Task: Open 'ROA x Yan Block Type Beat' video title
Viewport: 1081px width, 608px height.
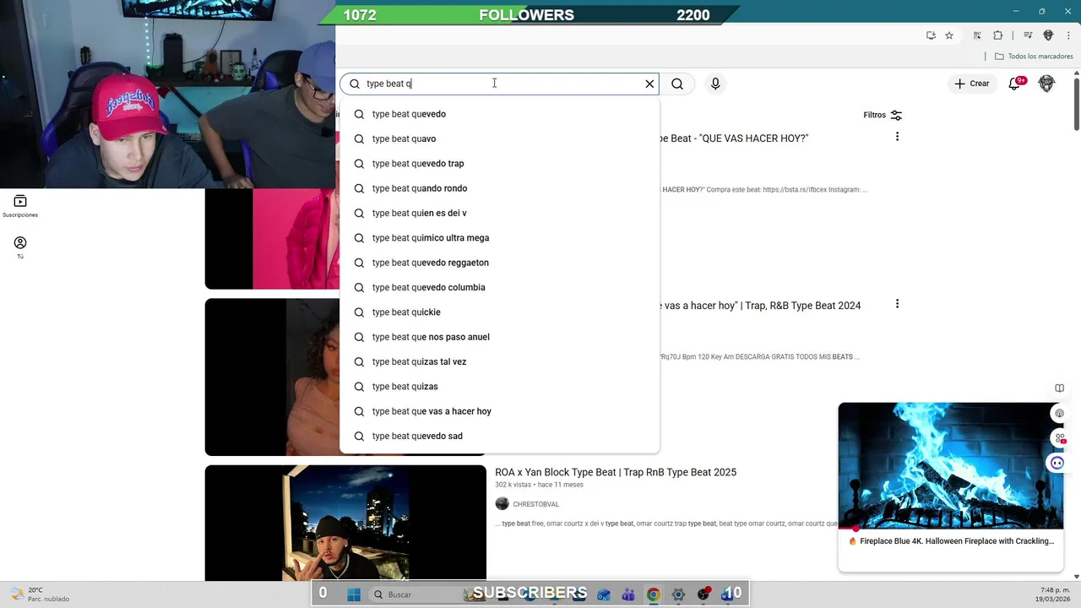Action: (x=616, y=472)
